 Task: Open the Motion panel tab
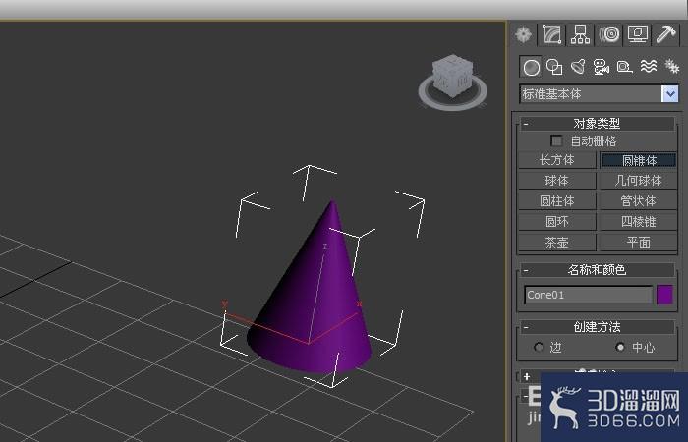pyautogui.click(x=609, y=34)
